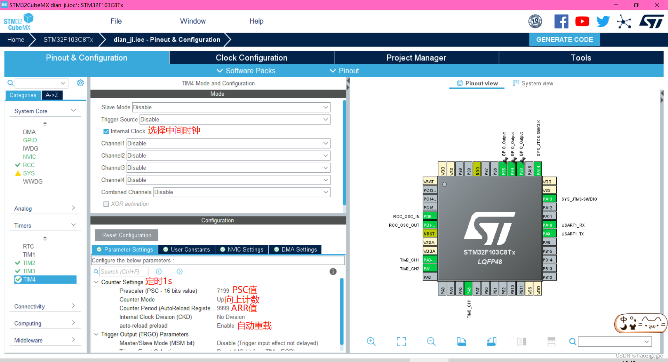Click the input method floating widget
The width and height of the screenshot is (668, 362).
tap(641, 323)
